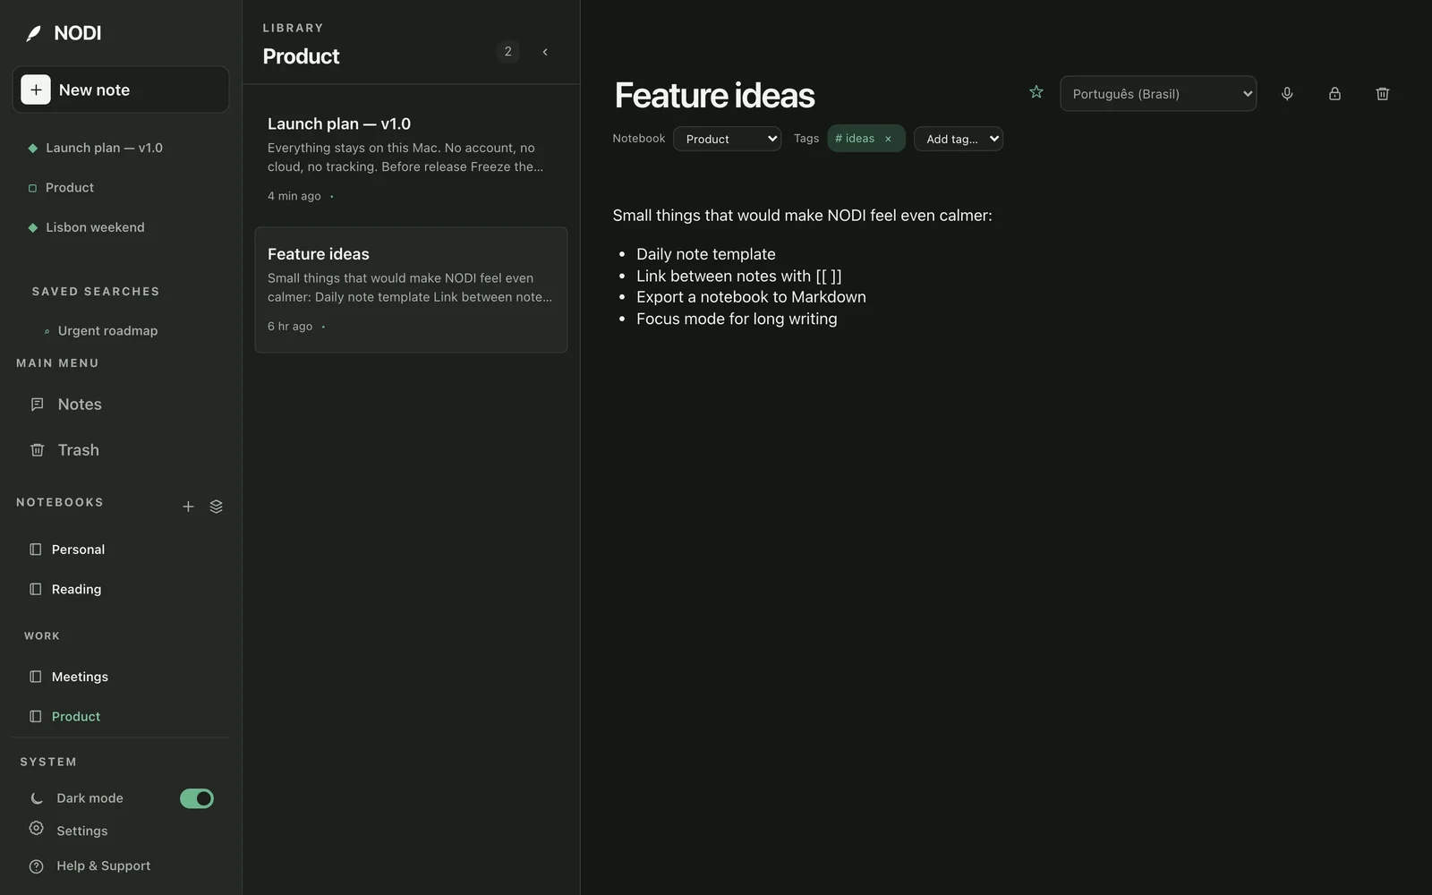Click the Trash bin icon in sidebar
Screen dimensions: 1432x895
(37, 450)
